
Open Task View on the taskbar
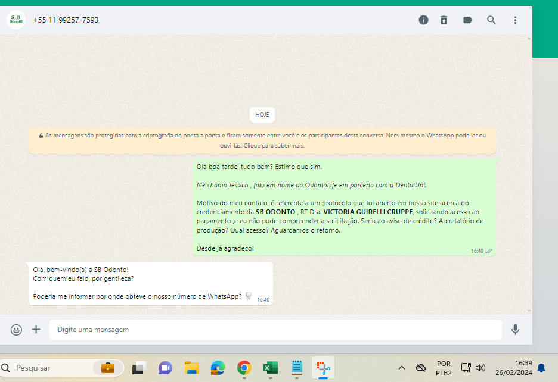click(x=139, y=368)
